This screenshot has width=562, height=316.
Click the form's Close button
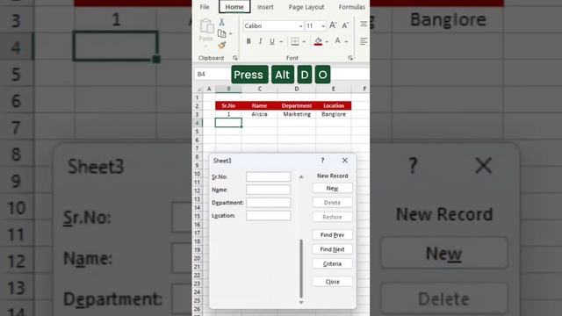[332, 282]
